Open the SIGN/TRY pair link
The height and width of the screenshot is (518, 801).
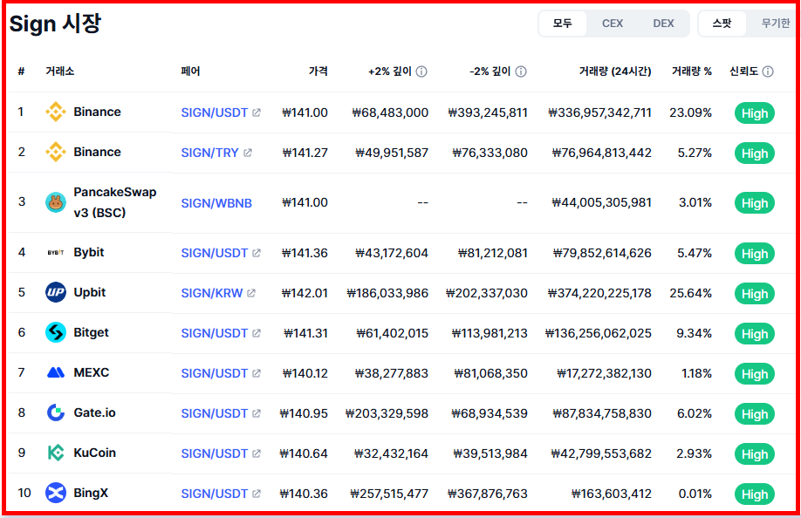[209, 153]
